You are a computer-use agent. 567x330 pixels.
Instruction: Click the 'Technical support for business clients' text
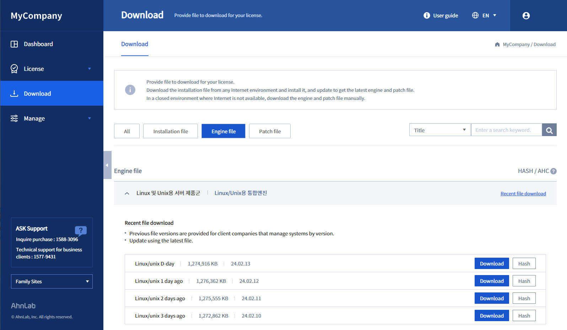[49, 253]
